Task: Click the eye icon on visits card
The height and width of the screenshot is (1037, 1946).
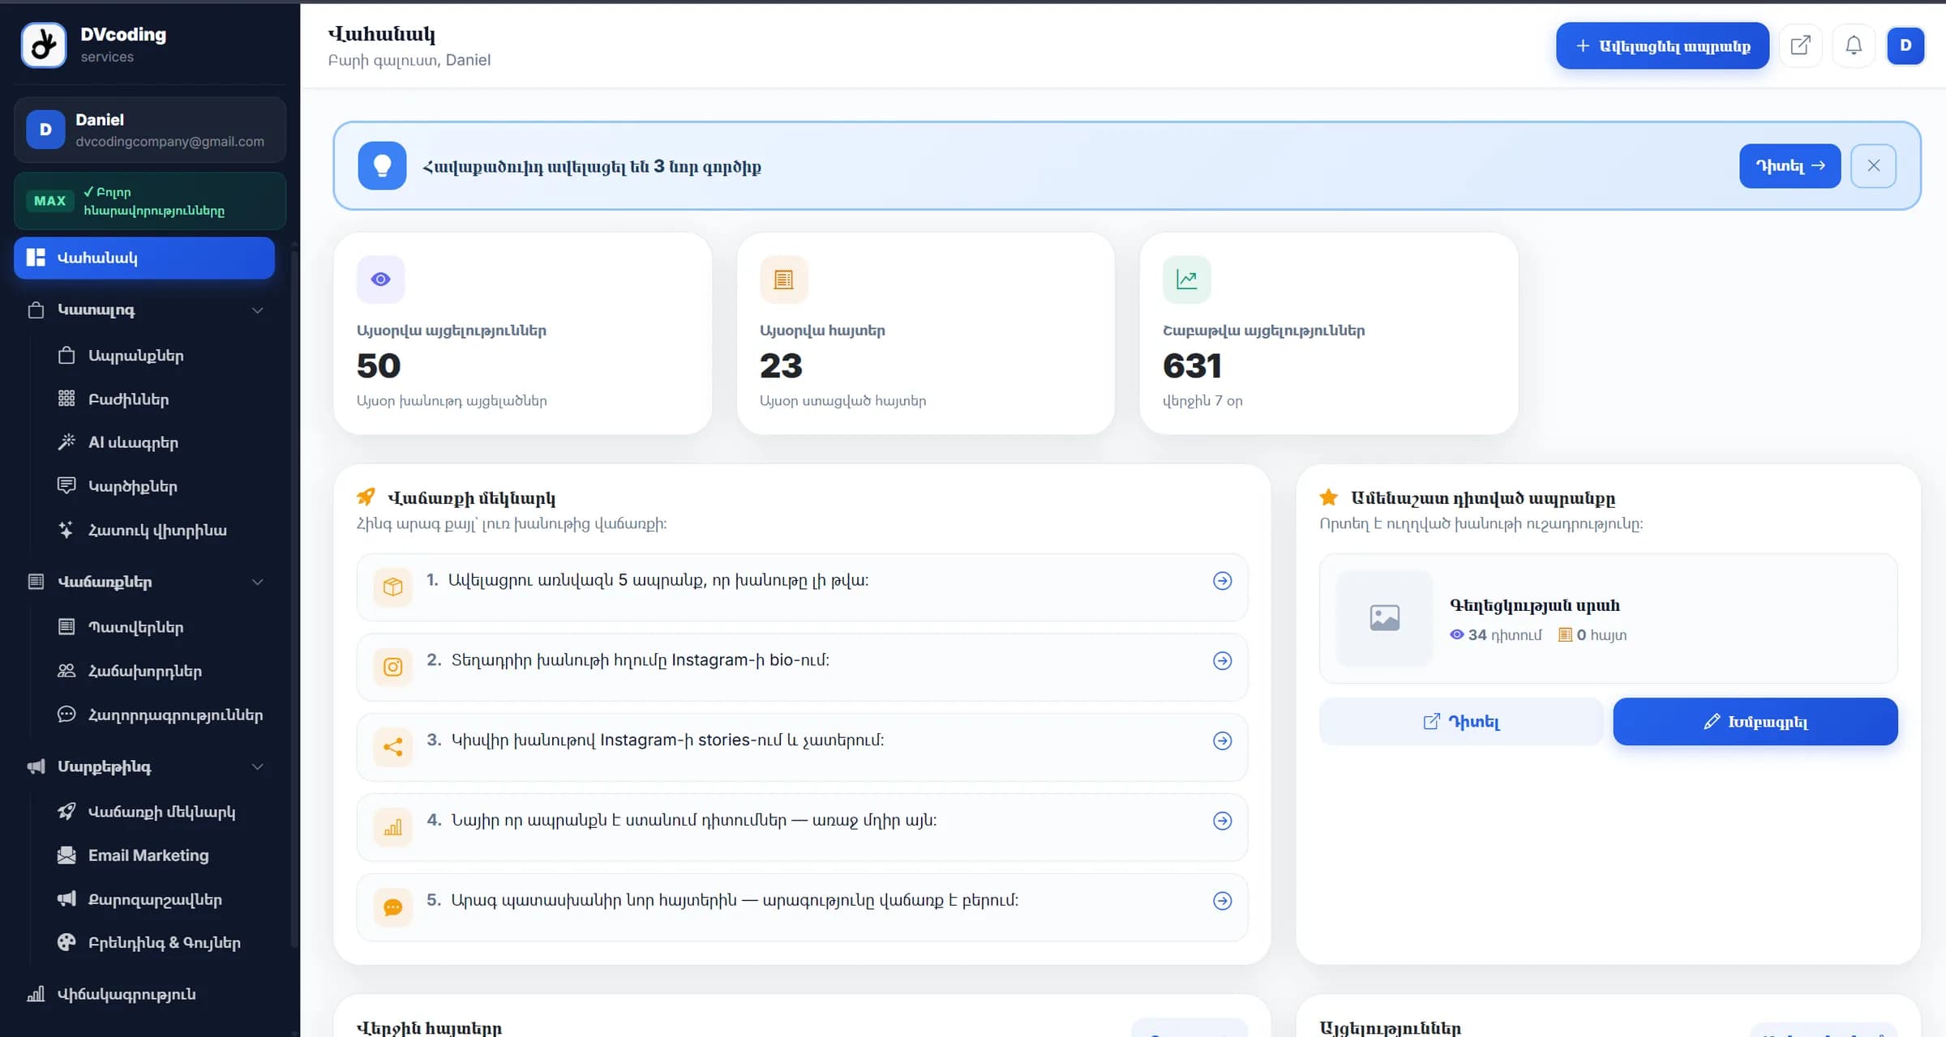Action: (380, 280)
